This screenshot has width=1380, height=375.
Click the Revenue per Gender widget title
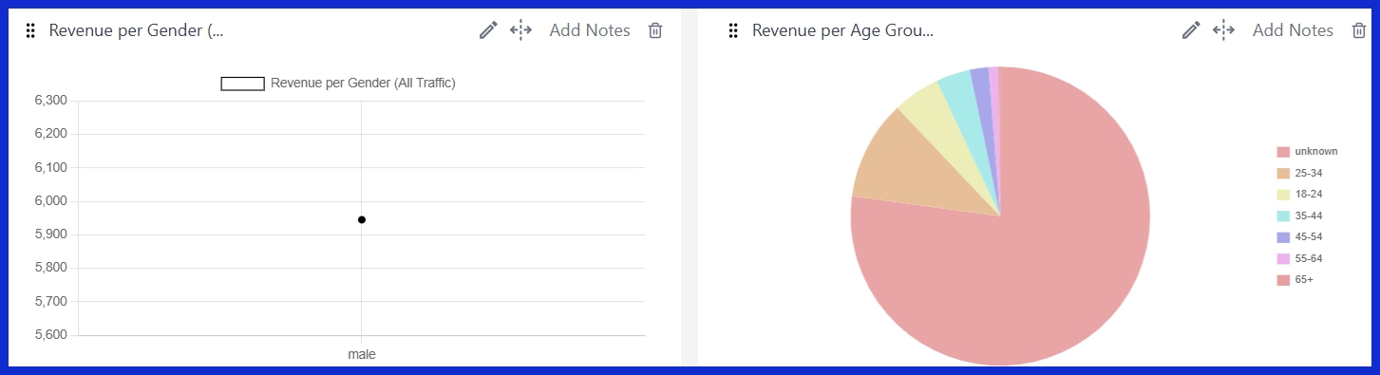point(136,30)
